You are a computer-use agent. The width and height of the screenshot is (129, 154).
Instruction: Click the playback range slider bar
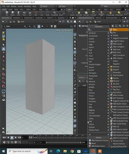click(63, 142)
